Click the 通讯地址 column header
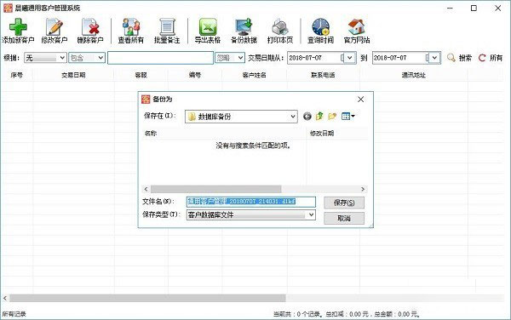The image size is (511, 320). click(414, 75)
